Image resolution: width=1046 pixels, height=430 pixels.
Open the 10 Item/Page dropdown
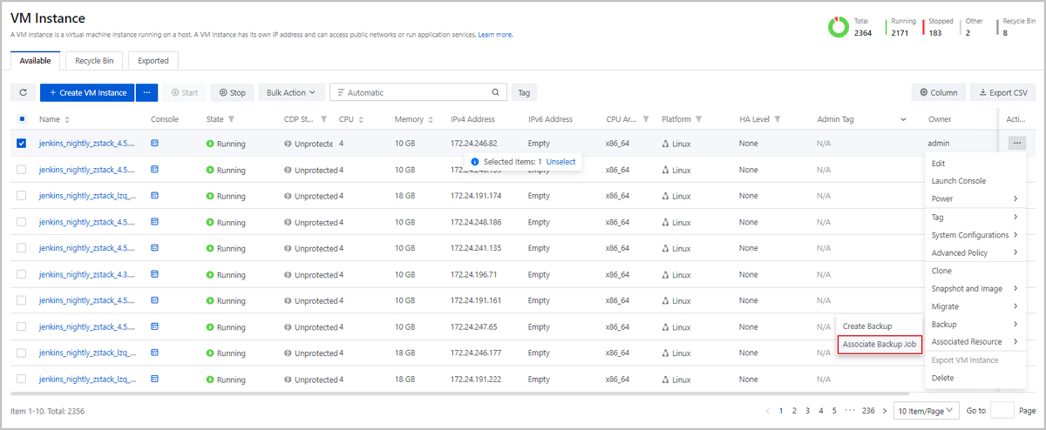click(925, 410)
